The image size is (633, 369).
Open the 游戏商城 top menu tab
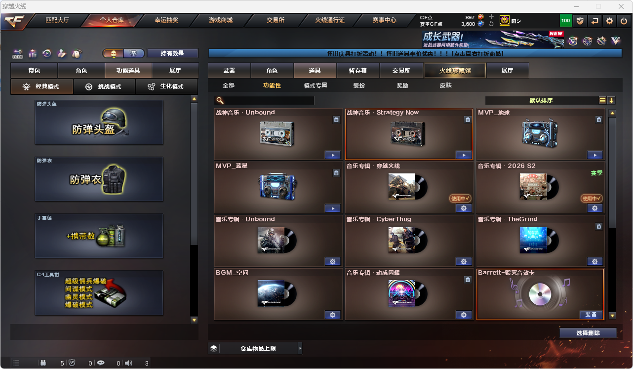221,20
